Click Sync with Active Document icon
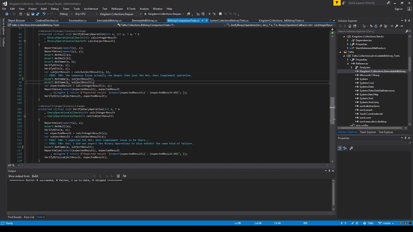This screenshot has height=232, width=413. (371, 26)
